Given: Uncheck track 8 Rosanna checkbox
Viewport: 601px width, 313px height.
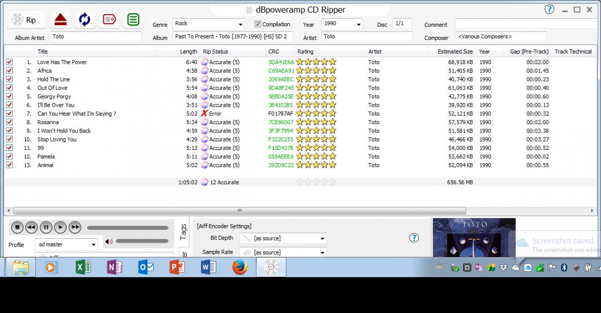Looking at the screenshot, I should coord(9,122).
